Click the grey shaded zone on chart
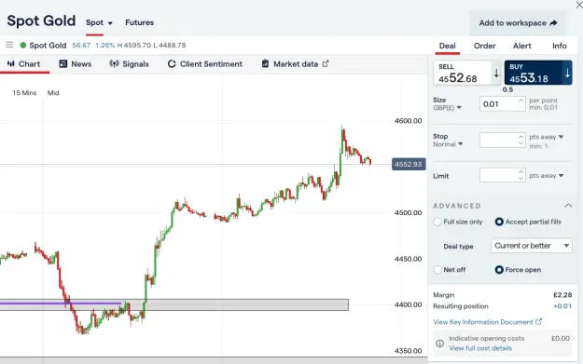583x364 pixels. 174,305
